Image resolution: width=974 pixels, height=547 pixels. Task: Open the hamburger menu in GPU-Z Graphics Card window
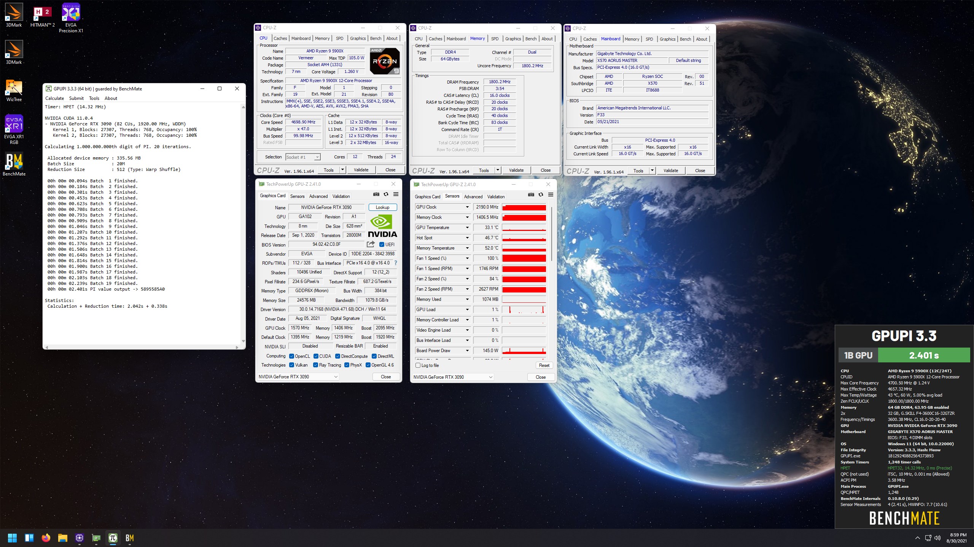tap(396, 194)
